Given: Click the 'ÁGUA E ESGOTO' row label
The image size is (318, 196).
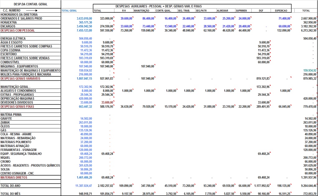Looking at the screenshot, I should (x=12, y=42).
